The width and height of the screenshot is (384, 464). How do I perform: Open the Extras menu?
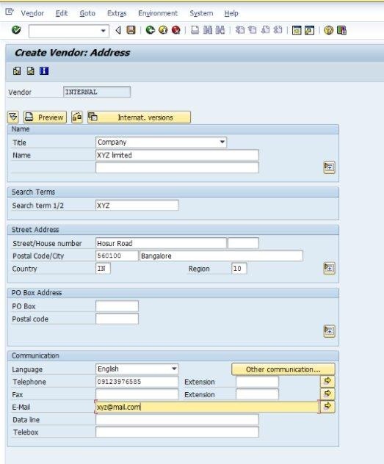(x=117, y=13)
